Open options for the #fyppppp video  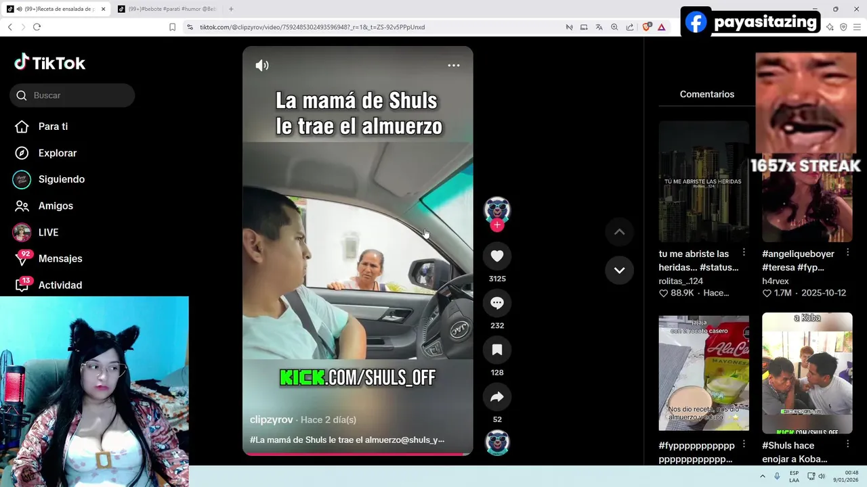(744, 444)
